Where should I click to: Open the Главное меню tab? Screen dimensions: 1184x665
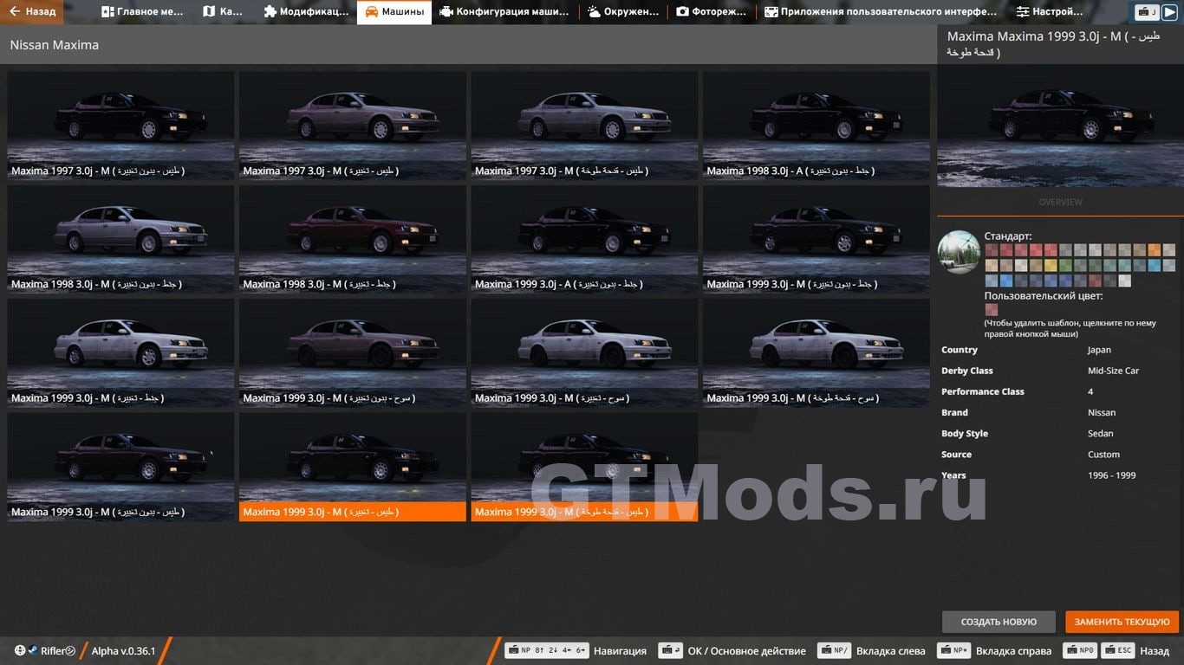pyautogui.click(x=143, y=12)
